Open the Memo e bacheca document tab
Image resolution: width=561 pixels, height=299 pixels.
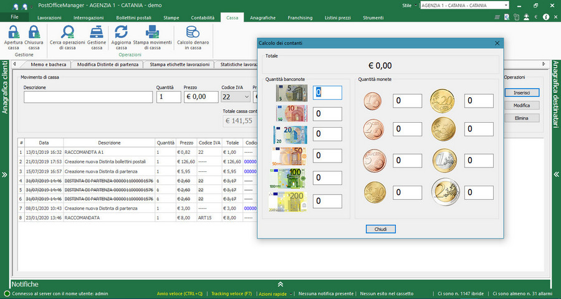coord(48,64)
